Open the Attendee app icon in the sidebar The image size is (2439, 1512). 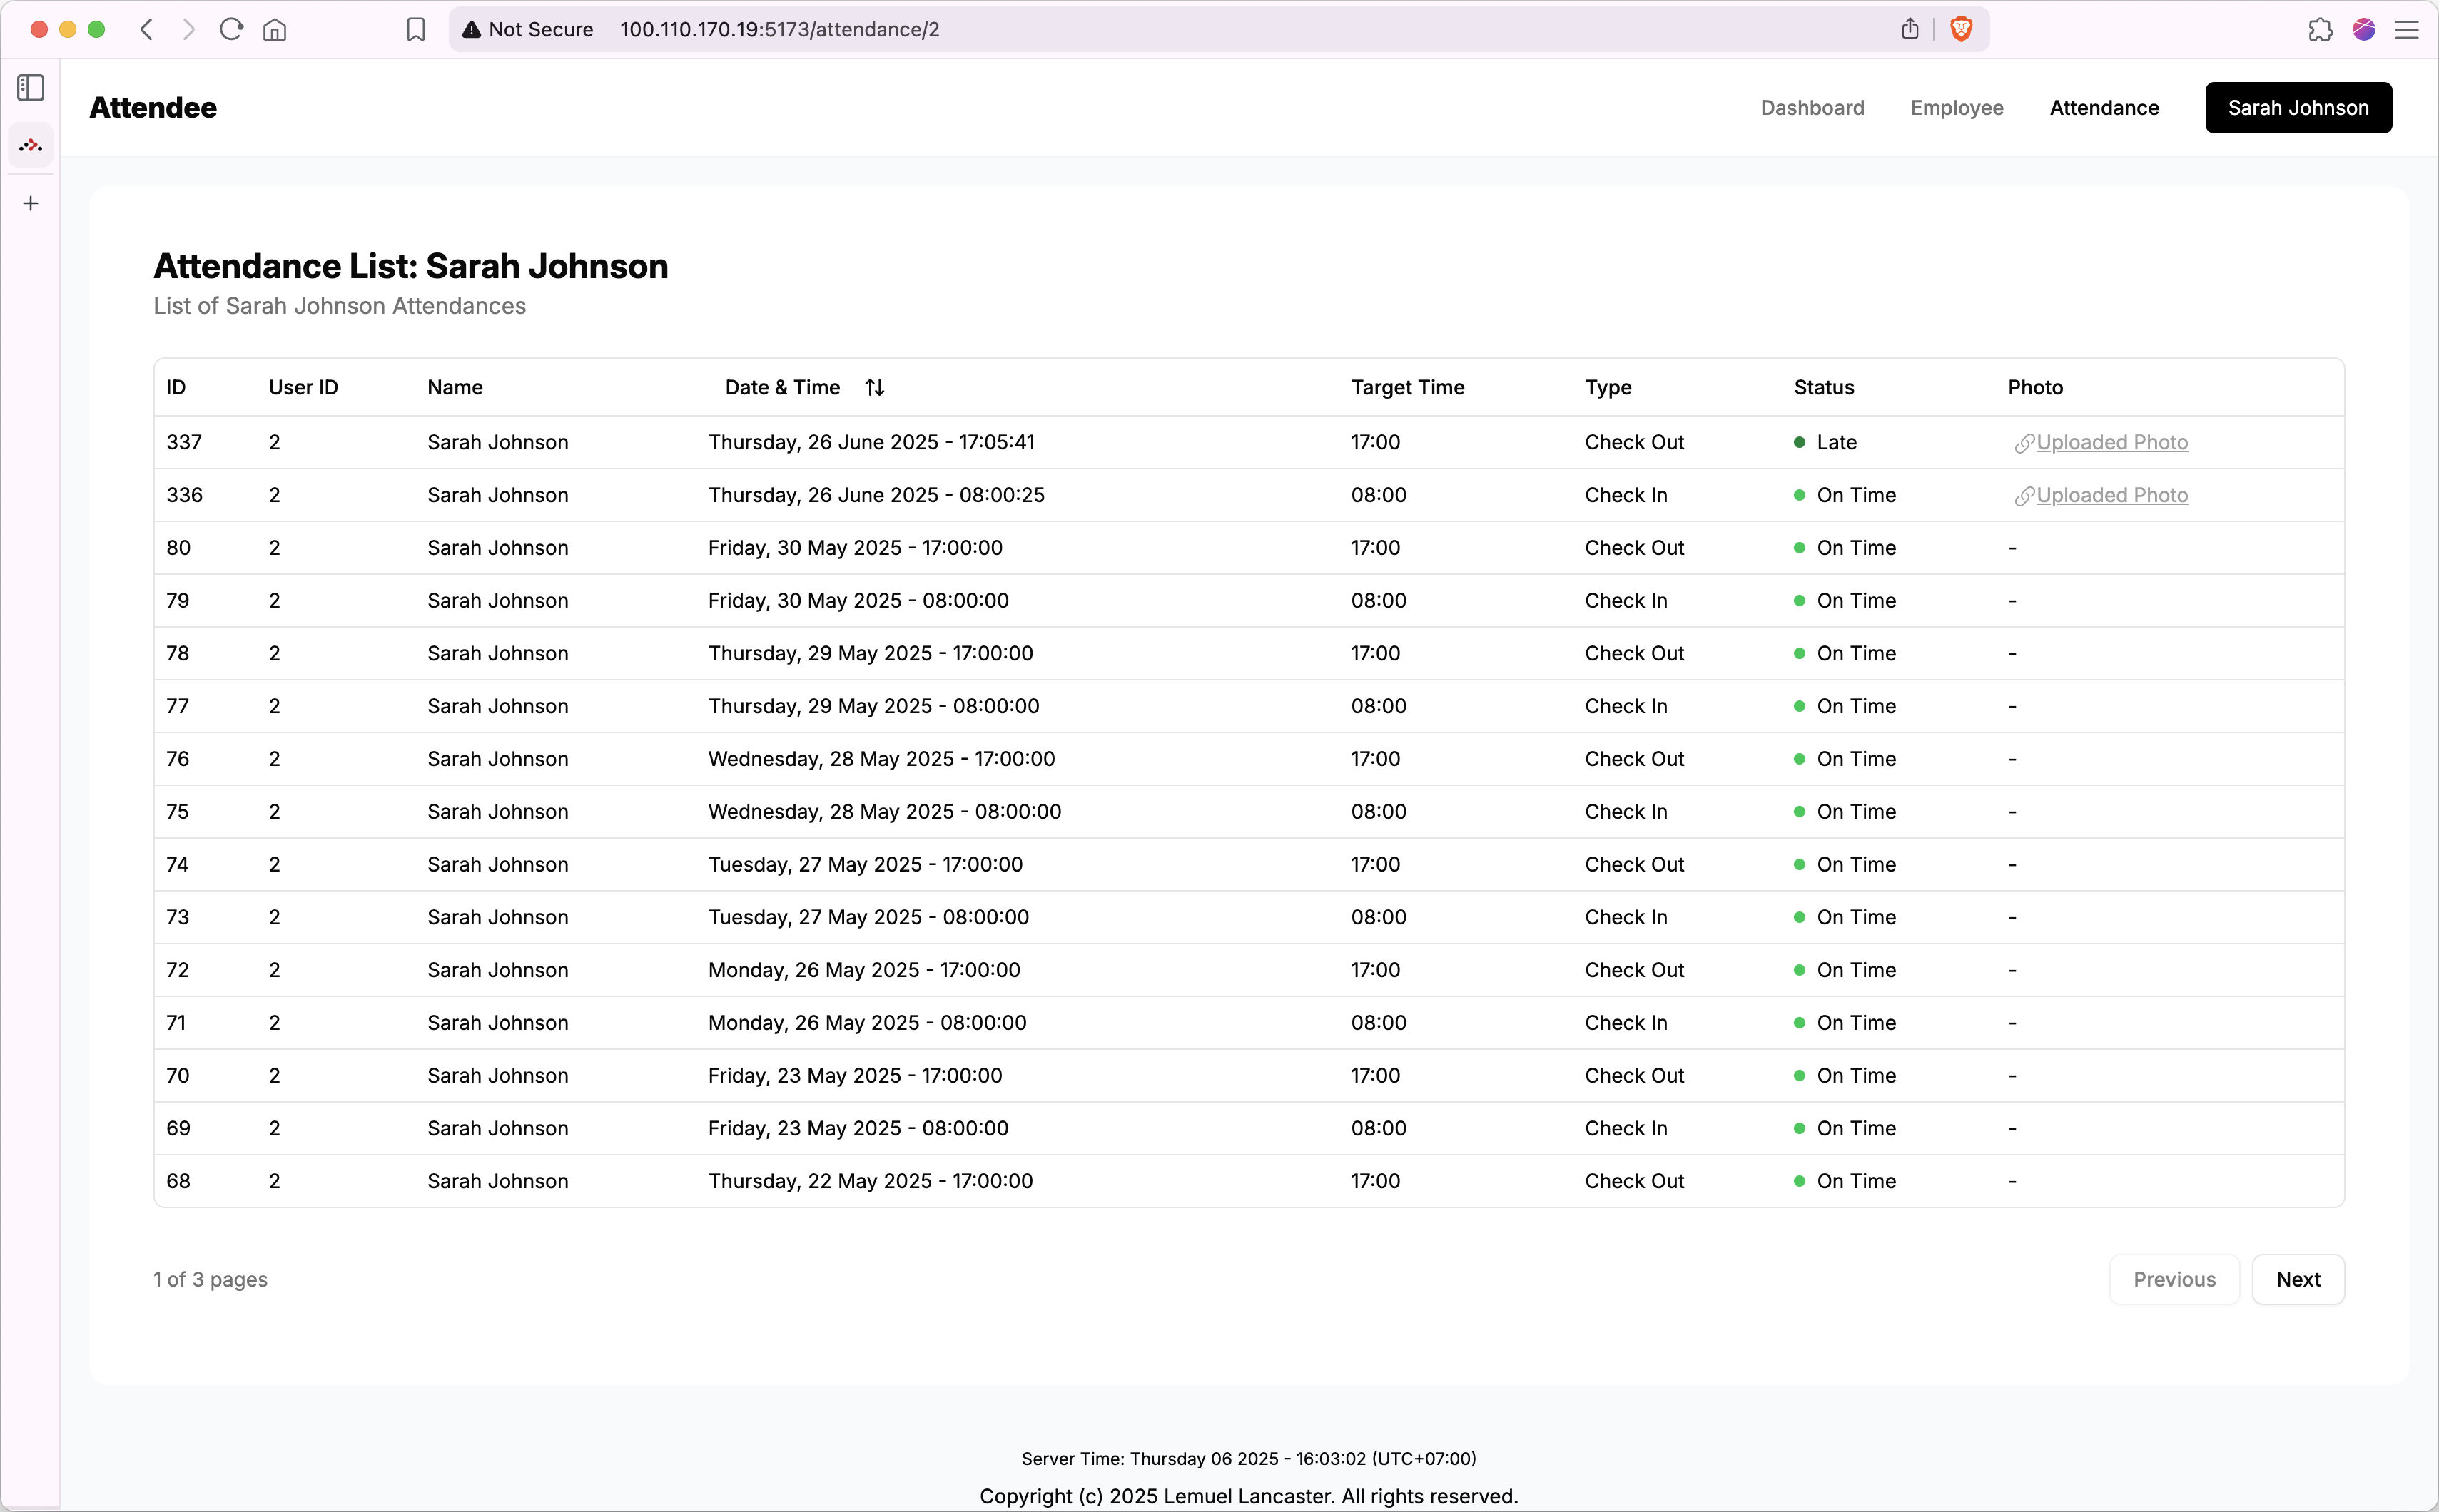pyautogui.click(x=30, y=145)
